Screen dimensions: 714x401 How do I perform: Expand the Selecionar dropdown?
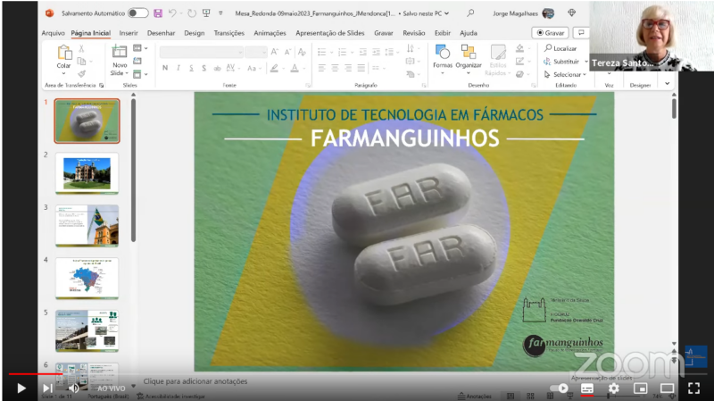pyautogui.click(x=585, y=75)
